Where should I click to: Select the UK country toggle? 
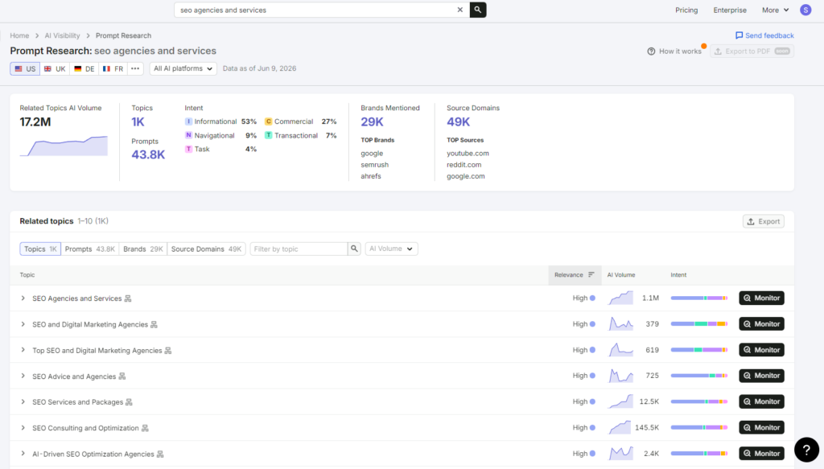[x=55, y=69]
